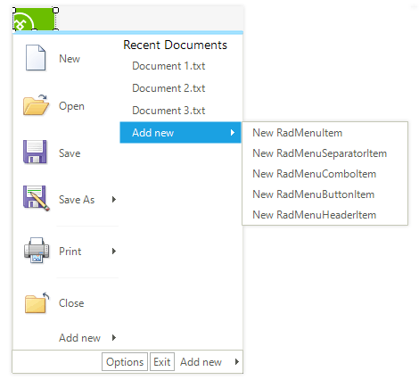The width and height of the screenshot is (419, 388).
Task: Click the green application menu button
Action: (x=35, y=20)
